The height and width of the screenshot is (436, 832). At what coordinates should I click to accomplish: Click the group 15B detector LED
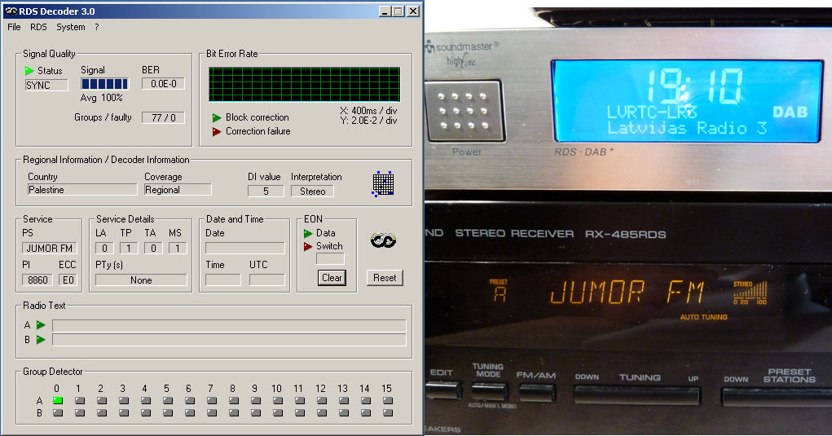click(388, 412)
